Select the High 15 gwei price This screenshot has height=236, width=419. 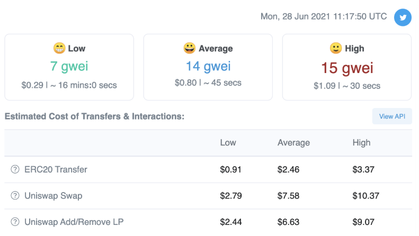347,68
